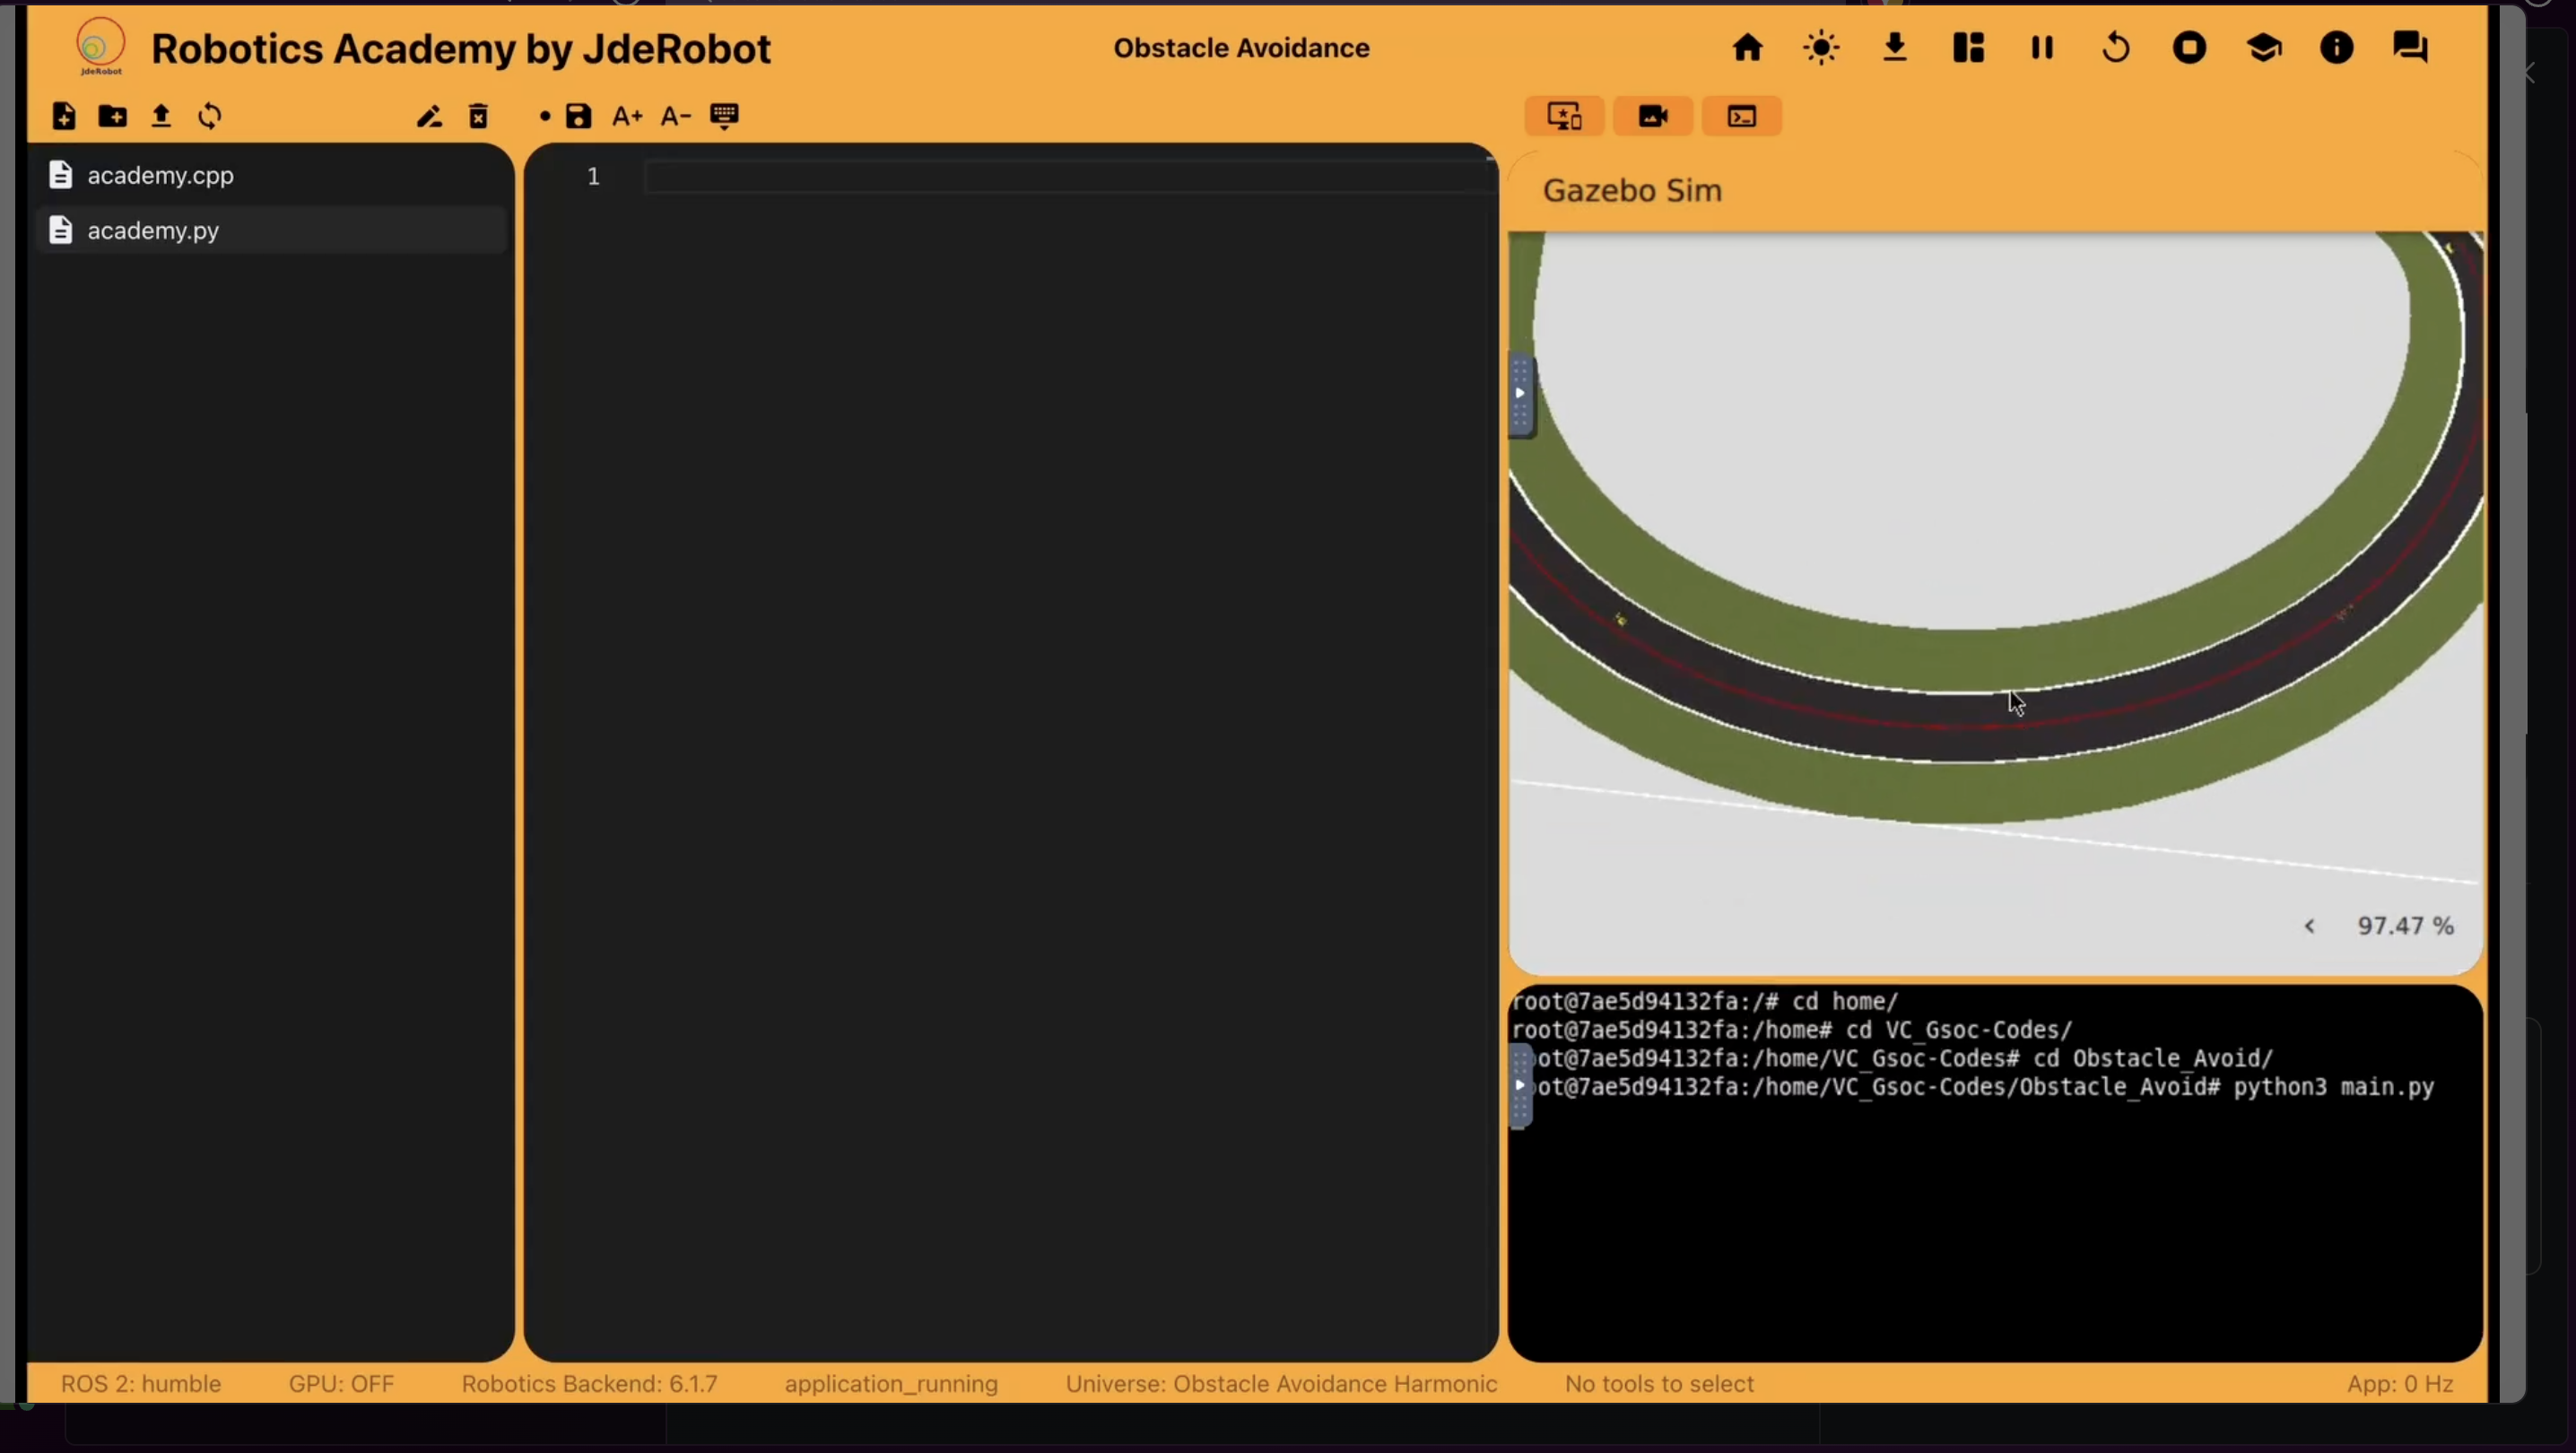Image resolution: width=2576 pixels, height=1453 pixels.
Task: Open the theory graduation cap icon
Action: [x=2264, y=47]
